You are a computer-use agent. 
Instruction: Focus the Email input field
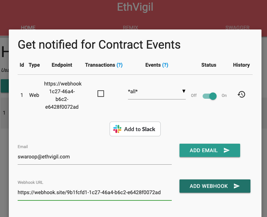tap(95, 157)
